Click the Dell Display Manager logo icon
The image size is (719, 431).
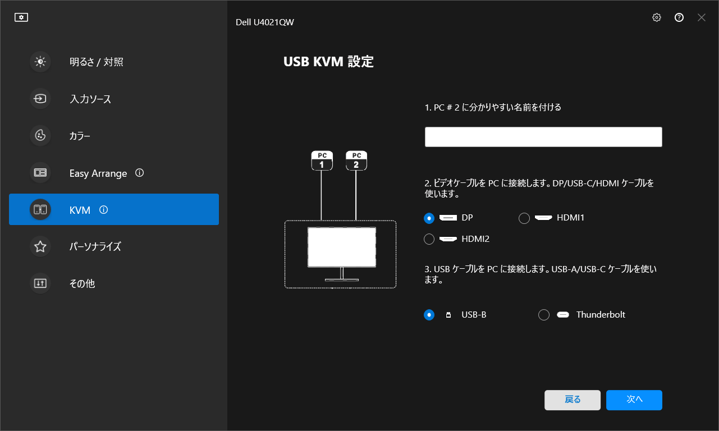click(21, 17)
